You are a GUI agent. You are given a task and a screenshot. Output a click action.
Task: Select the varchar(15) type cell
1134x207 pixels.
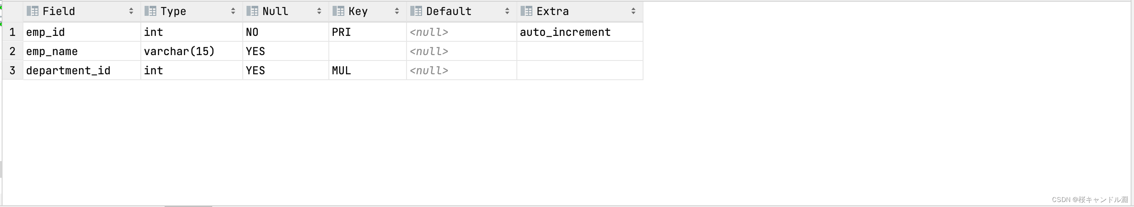191,51
